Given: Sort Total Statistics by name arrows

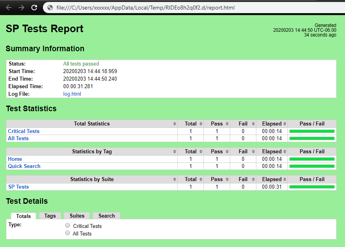Looking at the screenshot, I should pyautogui.click(x=174, y=124).
